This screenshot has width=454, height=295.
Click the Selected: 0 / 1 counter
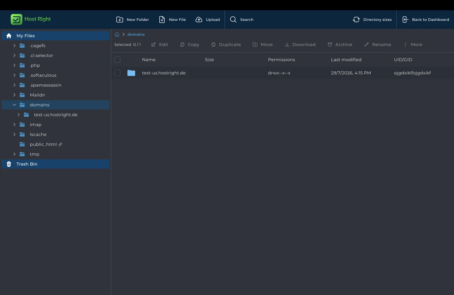pyautogui.click(x=128, y=44)
